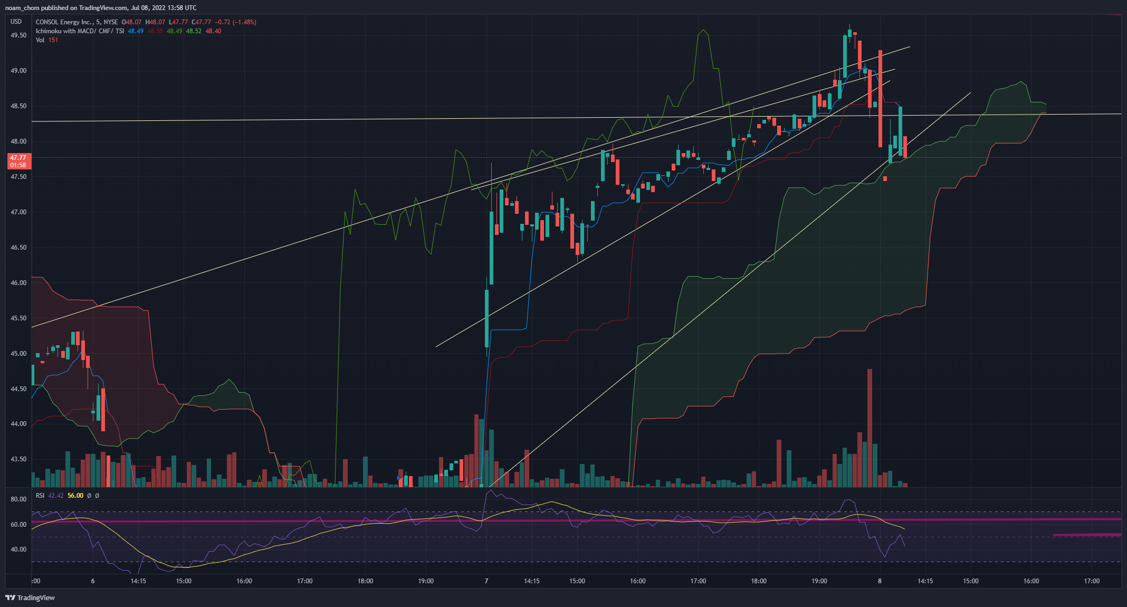1127x607 pixels.
Task: Click the 46.00 price axis label
Action: point(18,283)
